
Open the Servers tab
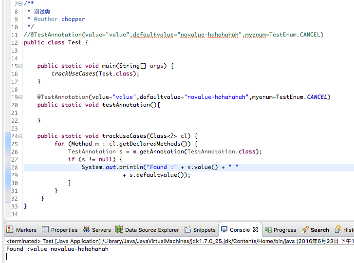(97, 230)
